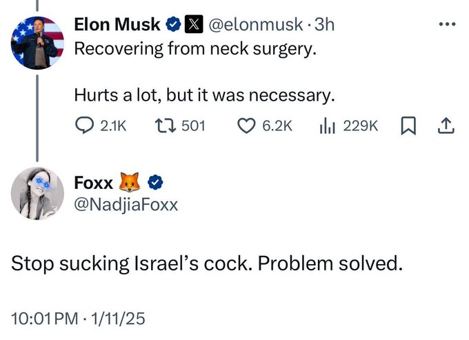
Task: Share the tweet via the upload arrow
Action: [x=445, y=126]
